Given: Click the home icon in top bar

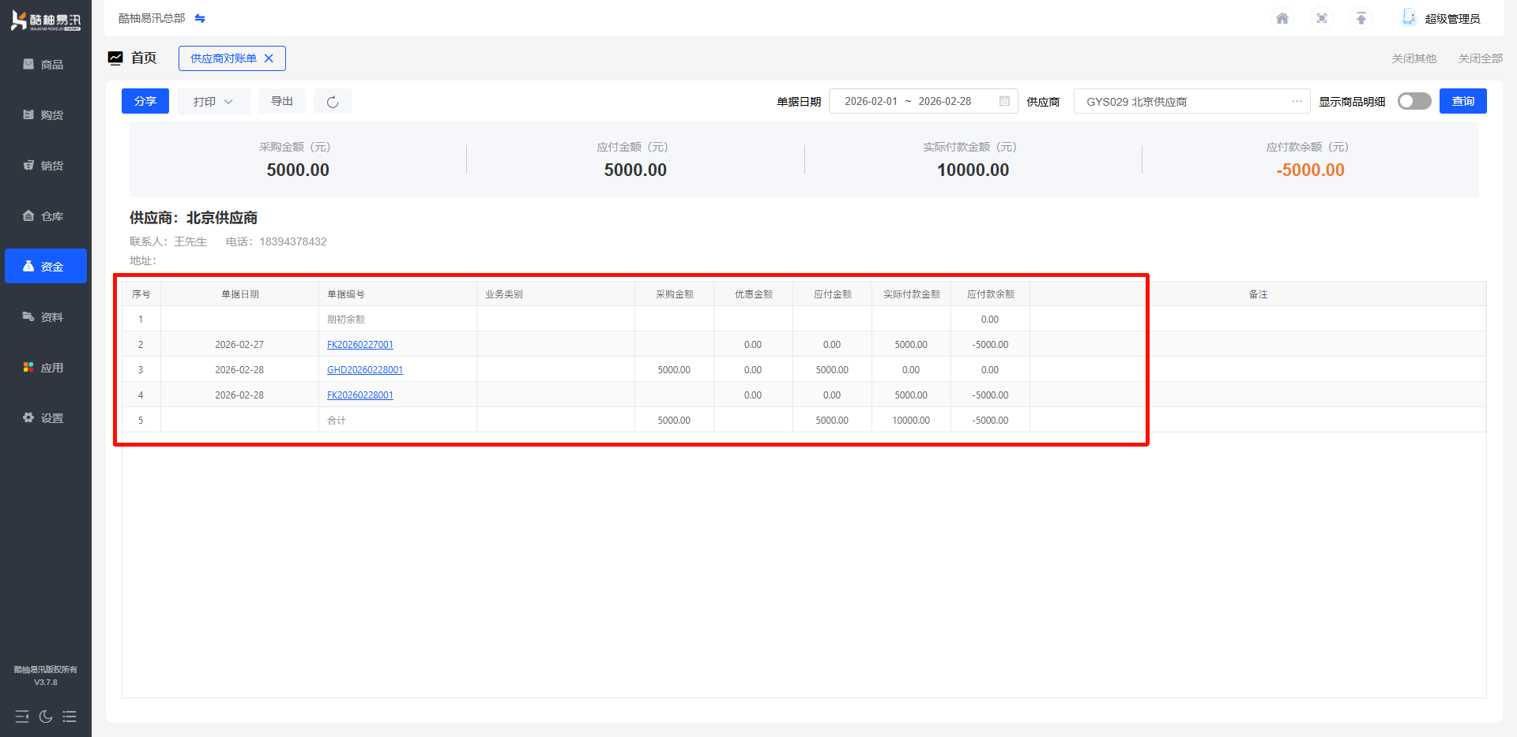Looking at the screenshot, I should [1282, 18].
